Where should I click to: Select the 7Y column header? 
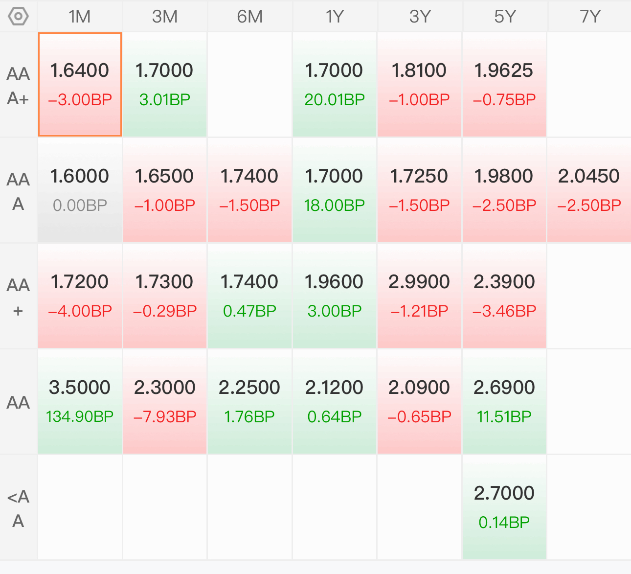click(x=589, y=16)
